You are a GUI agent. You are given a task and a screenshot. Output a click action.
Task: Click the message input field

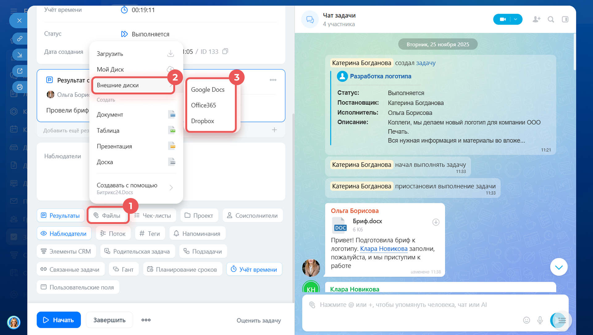click(417, 305)
